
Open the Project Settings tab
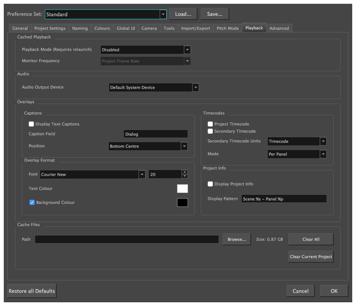[x=50, y=28]
